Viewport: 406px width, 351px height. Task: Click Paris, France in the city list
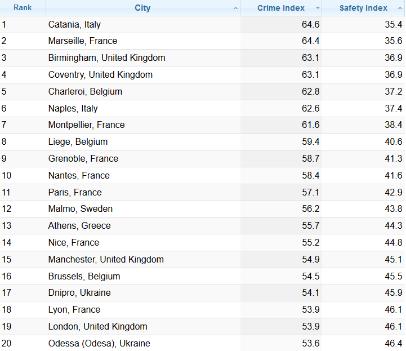tap(75, 192)
